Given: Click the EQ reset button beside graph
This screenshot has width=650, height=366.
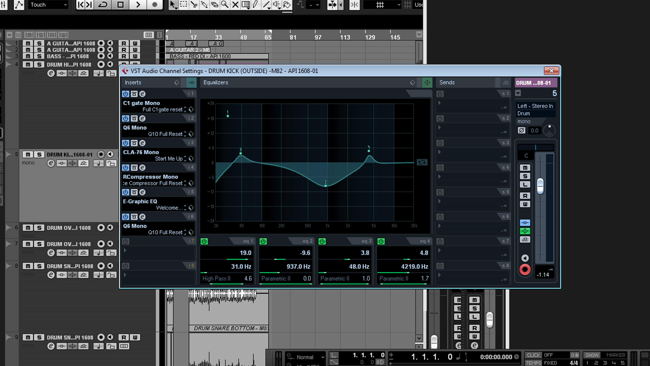Looking at the screenshot, I should 422,162.
